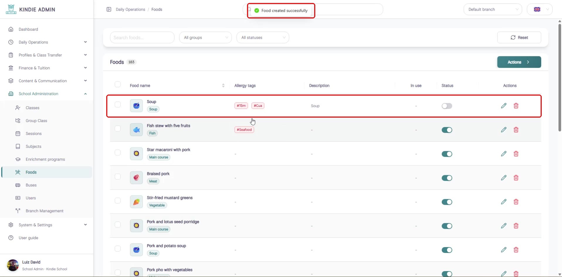Check the Soup row checkbox

coord(118,104)
